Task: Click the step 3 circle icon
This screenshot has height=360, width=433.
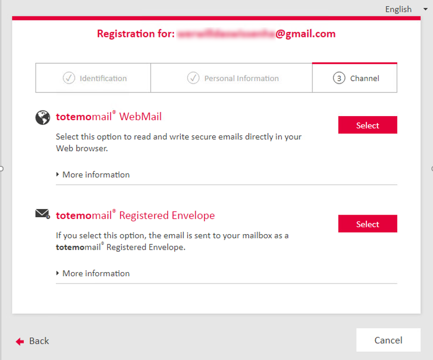Action: click(x=339, y=78)
